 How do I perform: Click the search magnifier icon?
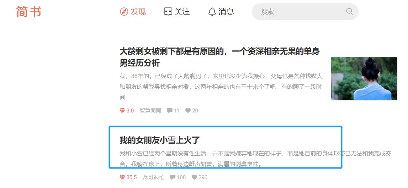click(349, 11)
